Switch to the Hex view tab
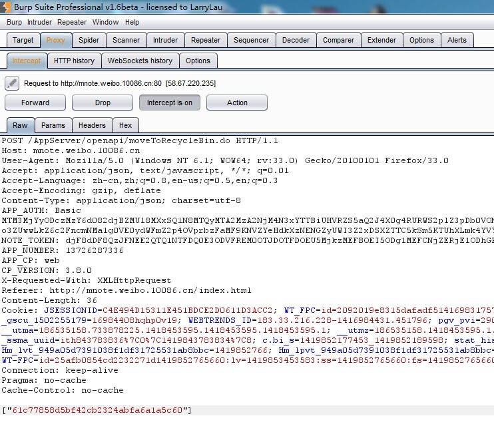The image size is (494, 438). click(x=125, y=125)
